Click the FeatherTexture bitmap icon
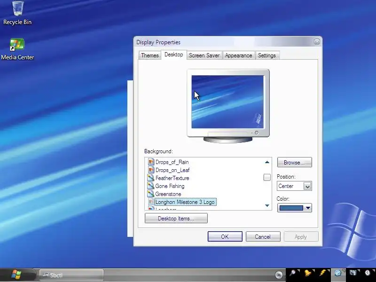Image resolution: width=376 pixels, height=282 pixels. click(x=151, y=178)
